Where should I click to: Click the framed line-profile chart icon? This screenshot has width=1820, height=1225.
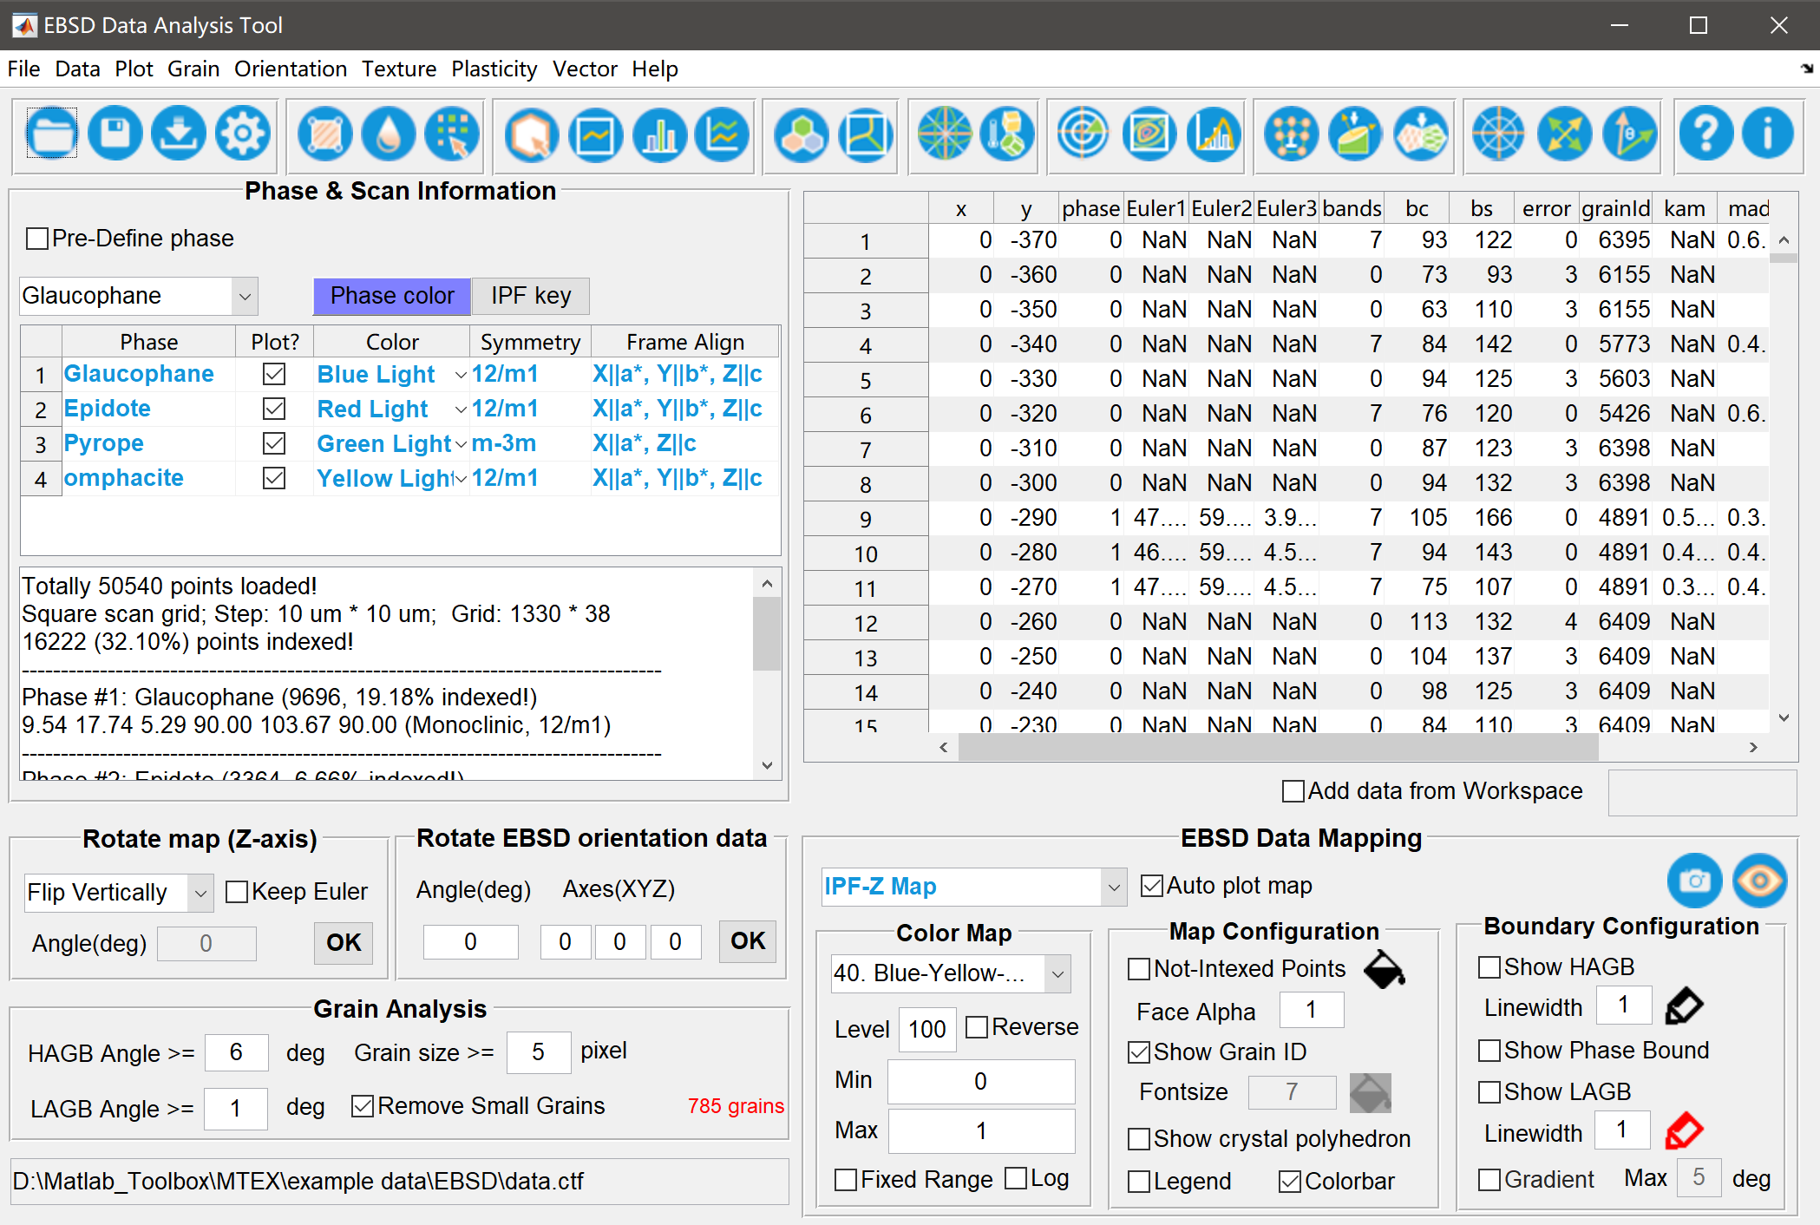click(596, 134)
